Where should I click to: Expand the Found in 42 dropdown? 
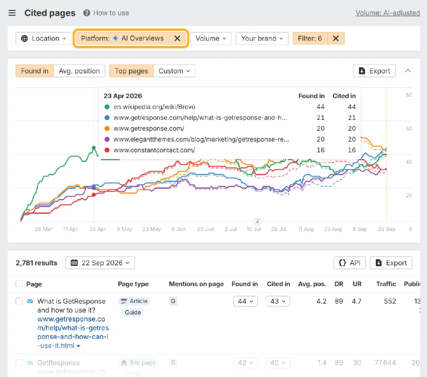[x=246, y=363]
